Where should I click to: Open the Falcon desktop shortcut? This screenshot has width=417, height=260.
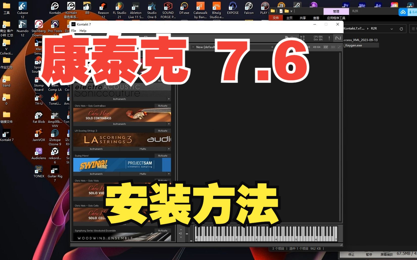coord(249,9)
